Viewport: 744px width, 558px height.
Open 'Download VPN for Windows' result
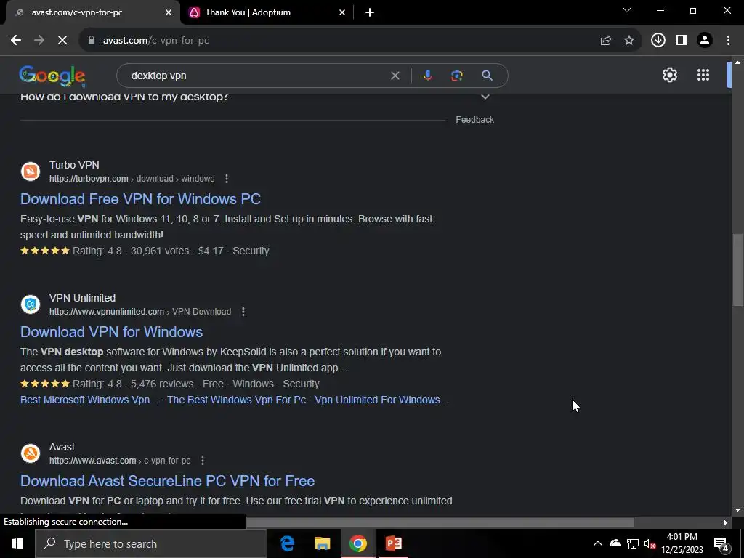tap(111, 331)
